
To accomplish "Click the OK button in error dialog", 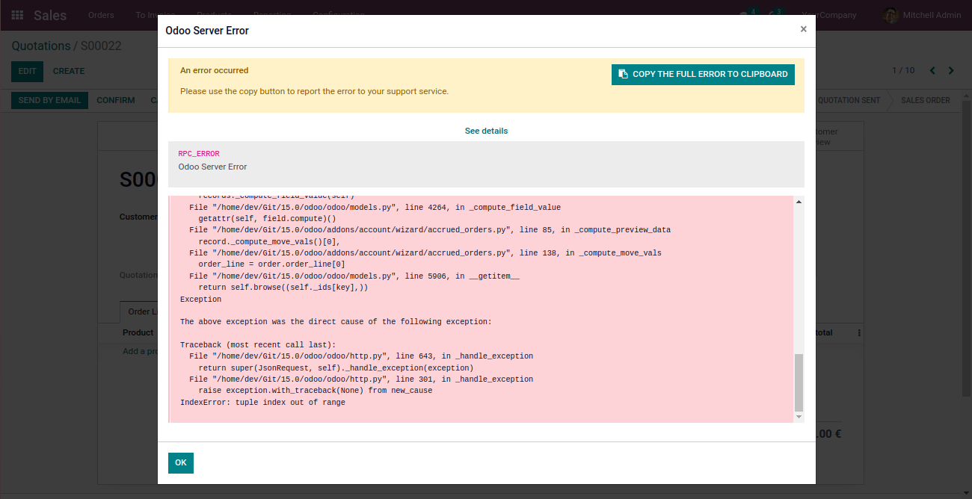I will (181, 463).
